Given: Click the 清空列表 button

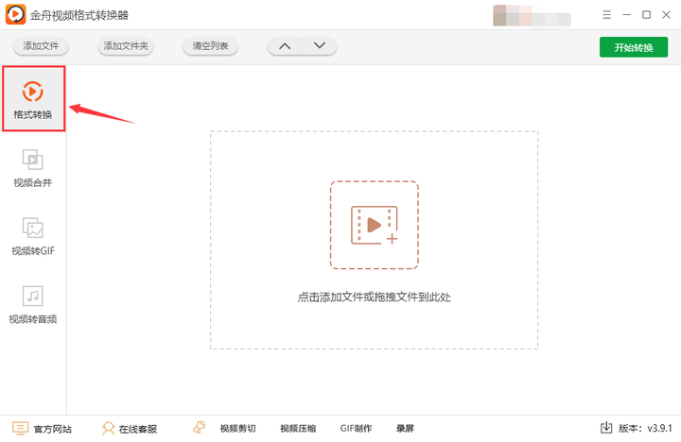Looking at the screenshot, I should point(210,46).
